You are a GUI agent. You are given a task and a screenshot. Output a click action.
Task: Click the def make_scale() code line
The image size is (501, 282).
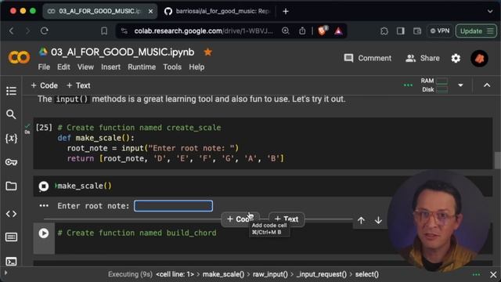click(96, 138)
